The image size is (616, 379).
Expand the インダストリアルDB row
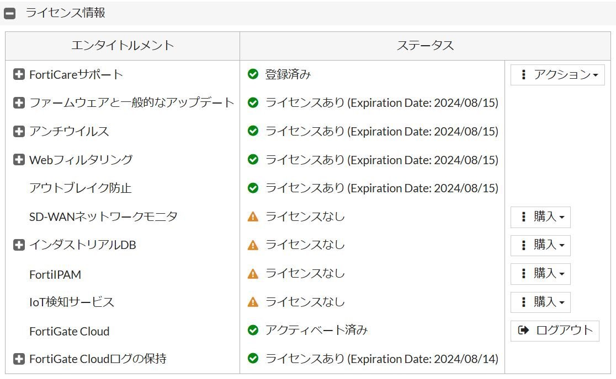tap(19, 245)
